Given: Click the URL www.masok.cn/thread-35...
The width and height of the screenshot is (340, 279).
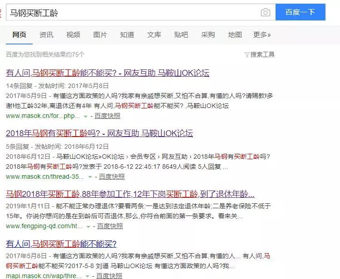Looking at the screenshot, I should [45, 176].
